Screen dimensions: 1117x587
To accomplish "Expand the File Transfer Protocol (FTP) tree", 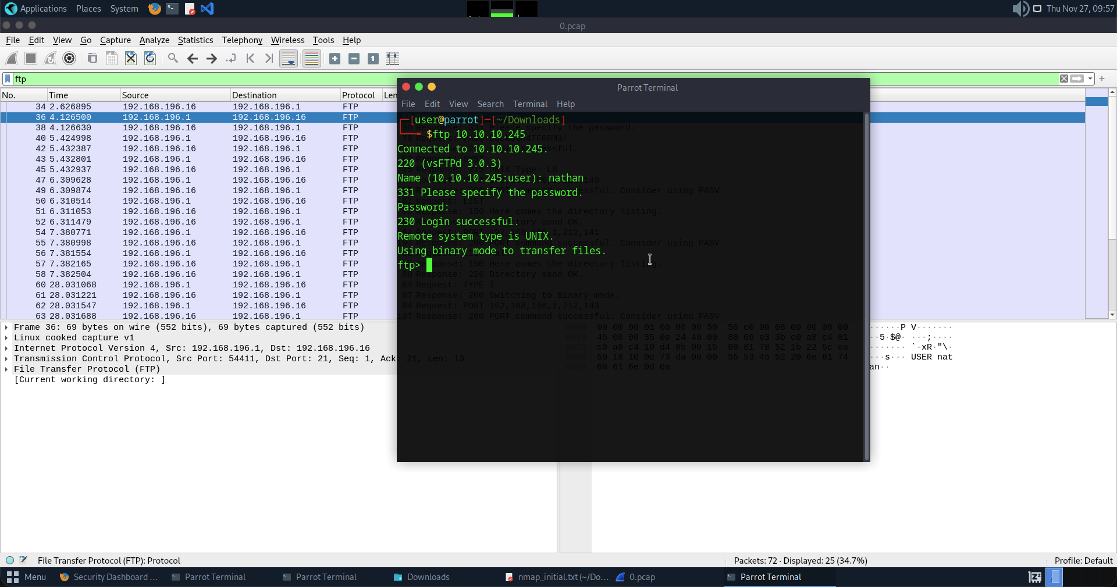I will [6, 369].
